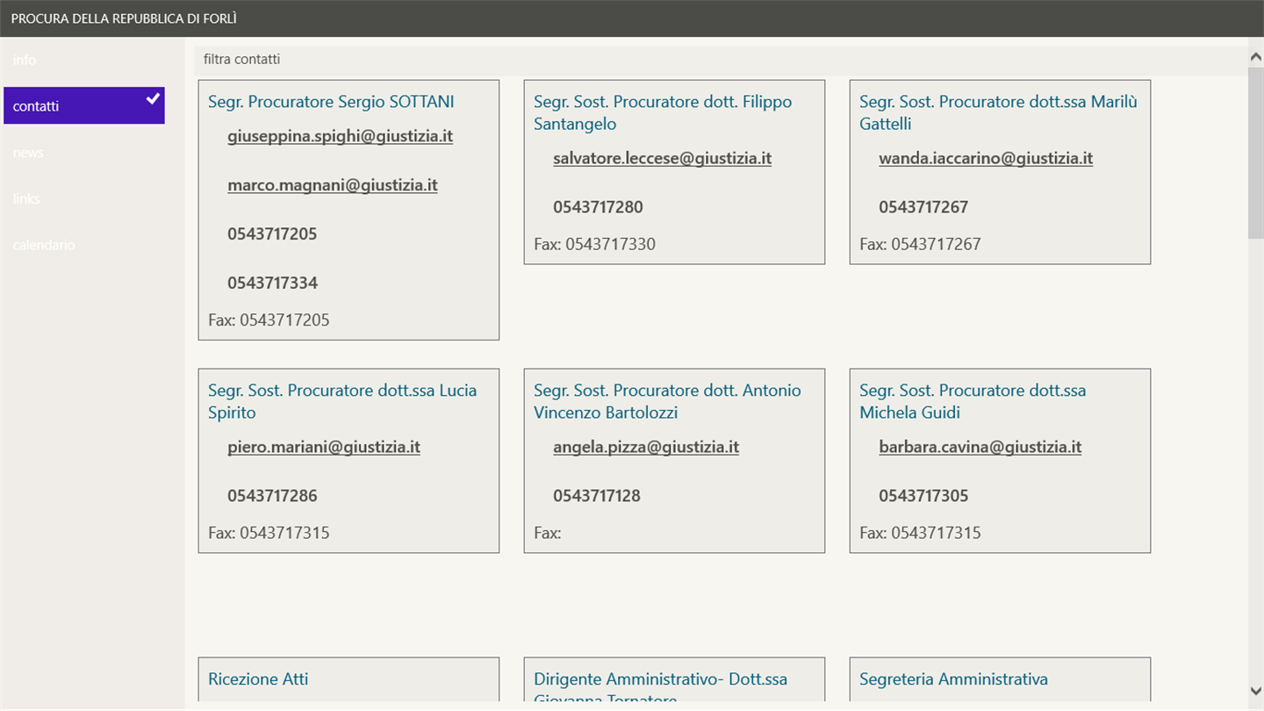
Task: Click the vertical scrollbar thumb
Action: (x=1255, y=151)
